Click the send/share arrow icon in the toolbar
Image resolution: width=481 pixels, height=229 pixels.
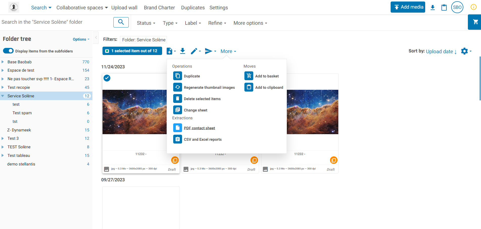[x=209, y=51]
